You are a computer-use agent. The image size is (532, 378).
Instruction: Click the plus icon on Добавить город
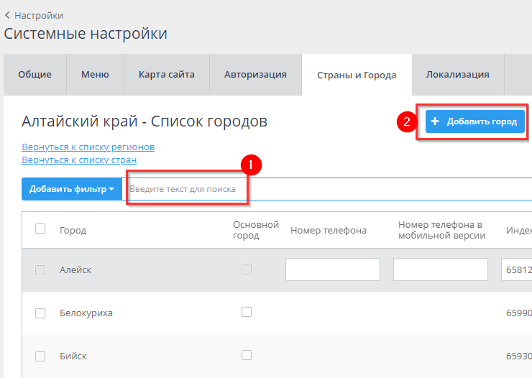(435, 121)
